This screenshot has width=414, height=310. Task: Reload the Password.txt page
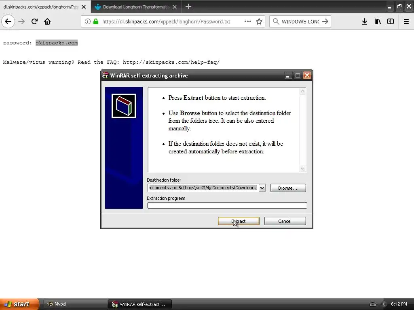coord(34,21)
